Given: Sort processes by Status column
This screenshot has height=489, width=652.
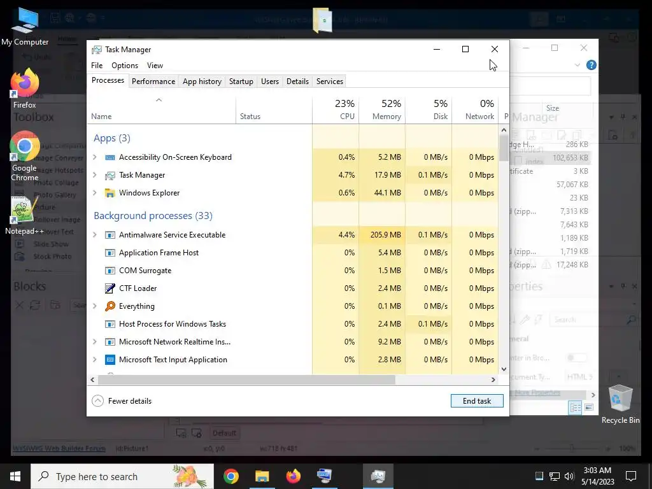Looking at the screenshot, I should coord(274,110).
